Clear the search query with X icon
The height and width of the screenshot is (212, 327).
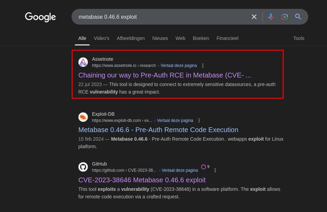254,17
